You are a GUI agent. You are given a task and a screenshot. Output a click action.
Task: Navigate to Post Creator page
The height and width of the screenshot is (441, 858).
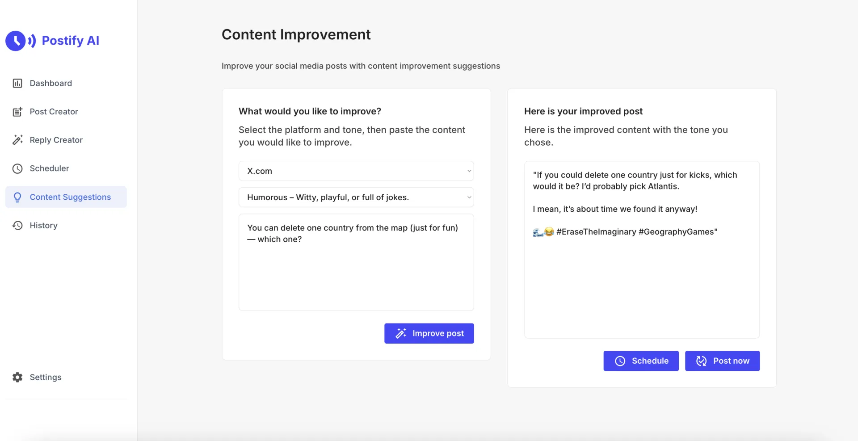coord(54,112)
